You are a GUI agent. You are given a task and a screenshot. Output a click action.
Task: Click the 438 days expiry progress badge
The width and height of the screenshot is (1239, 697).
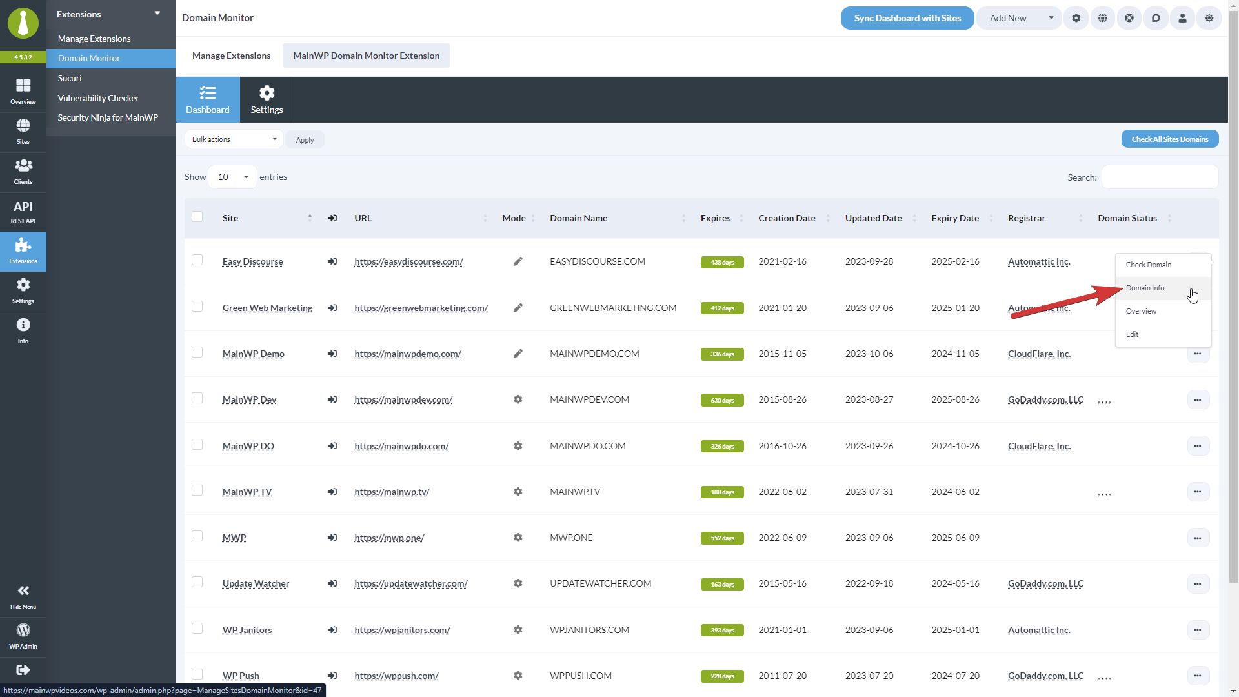tap(721, 262)
